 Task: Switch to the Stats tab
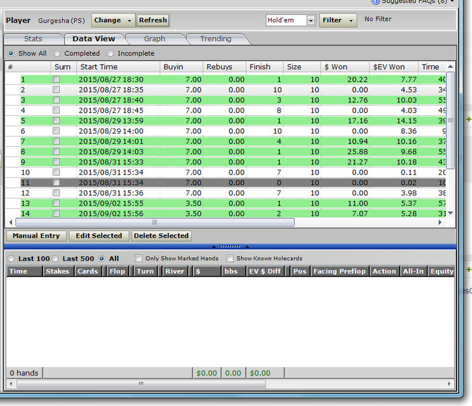[x=33, y=39]
